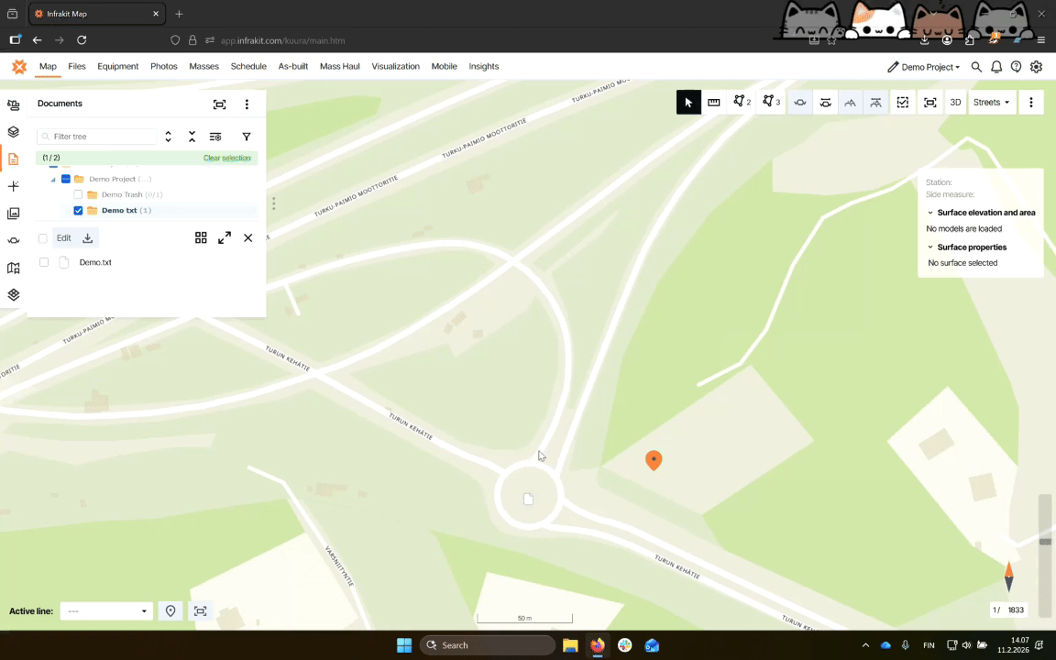
Task: Activate the ruler measure tool
Action: (x=714, y=103)
